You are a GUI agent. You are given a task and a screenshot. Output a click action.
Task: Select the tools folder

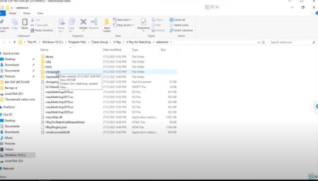49,67
